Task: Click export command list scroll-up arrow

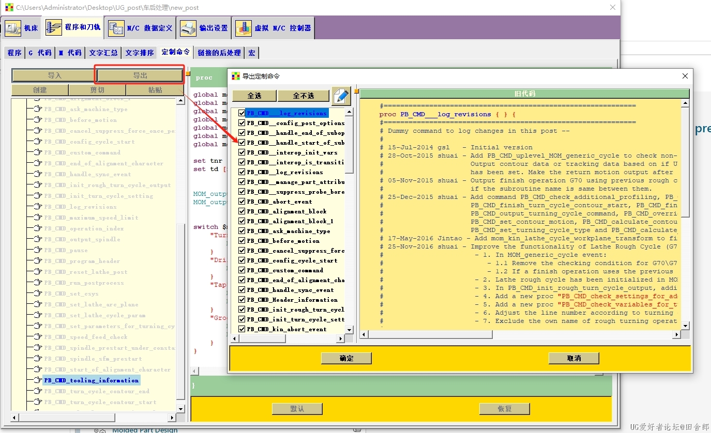Action: point(349,112)
